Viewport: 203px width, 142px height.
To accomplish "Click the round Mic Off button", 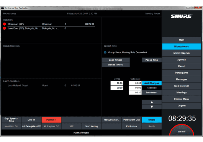I will click(182, 131).
